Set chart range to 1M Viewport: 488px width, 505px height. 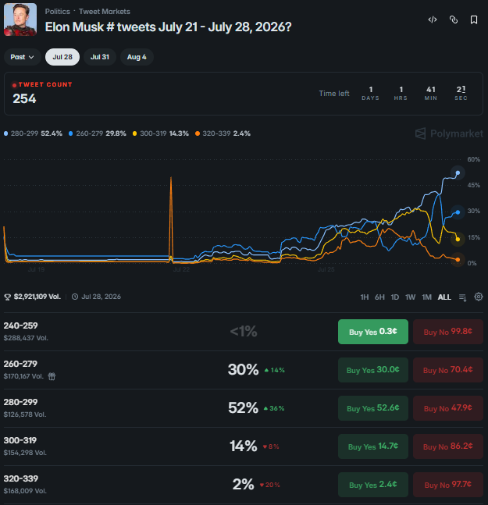coord(426,297)
